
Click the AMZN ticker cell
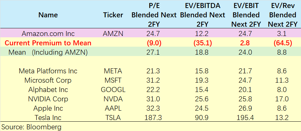pos(113,34)
